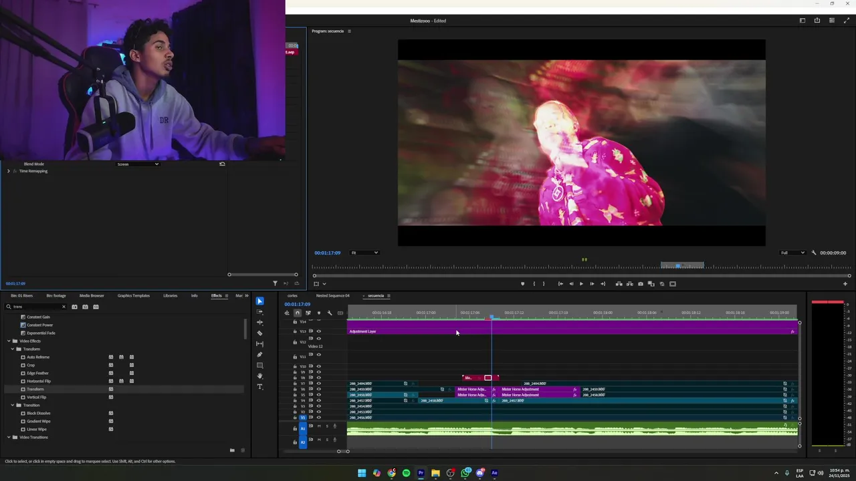Show hidden panel tabs overflow chevron
856x481 pixels.
tap(247, 295)
